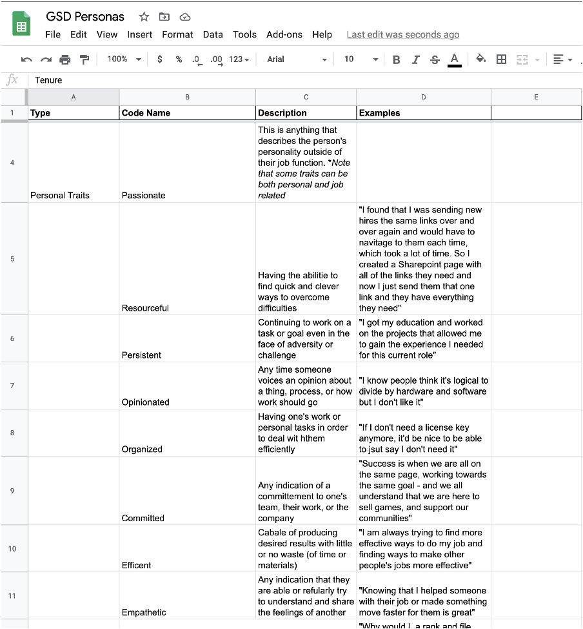Select the 'Examples' header cell

coord(424,113)
